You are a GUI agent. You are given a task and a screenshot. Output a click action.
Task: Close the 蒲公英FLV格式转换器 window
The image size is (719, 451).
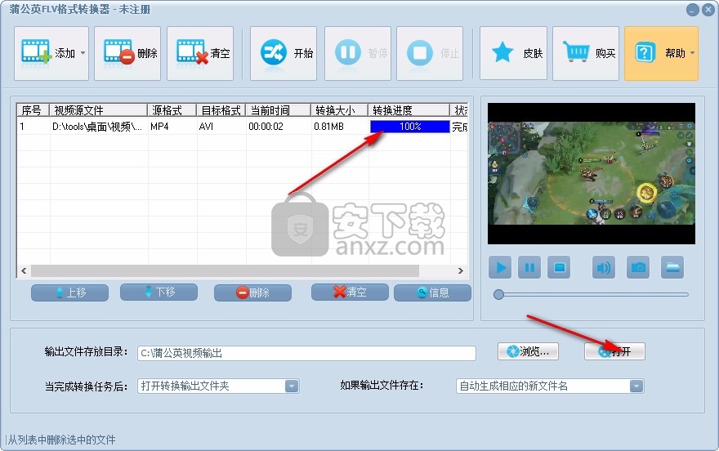(708, 10)
